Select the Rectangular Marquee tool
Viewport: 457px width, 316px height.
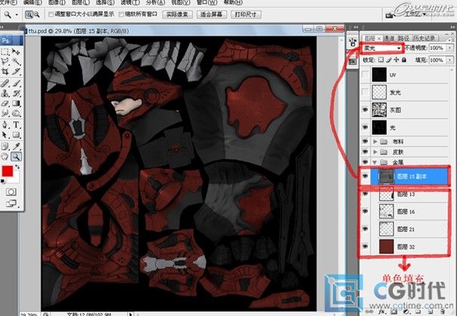click(5, 52)
